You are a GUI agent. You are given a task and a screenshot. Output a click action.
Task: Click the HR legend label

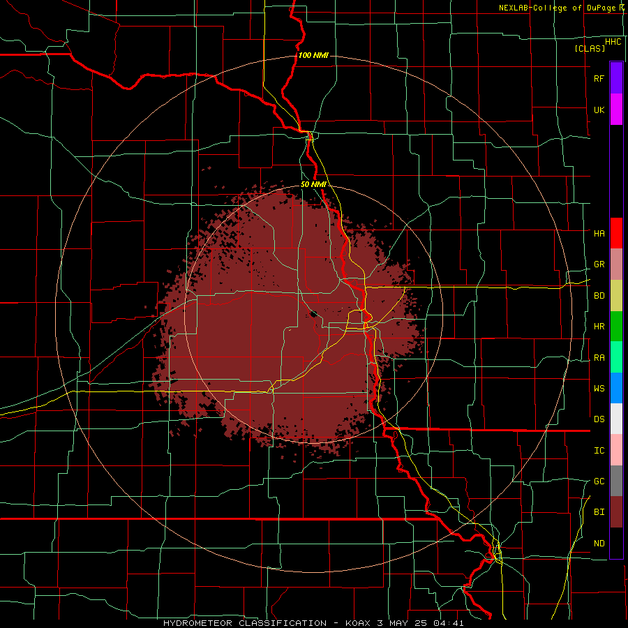(x=599, y=327)
